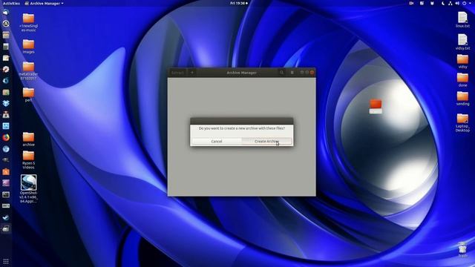
Task: Select the OpenShot AppImage desktop icon
Action: coord(28,188)
